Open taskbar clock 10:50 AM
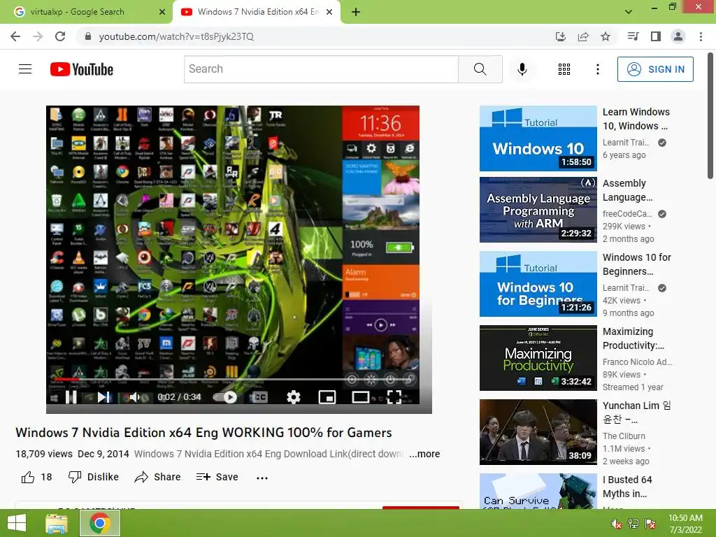The image size is (716, 537). click(x=685, y=524)
